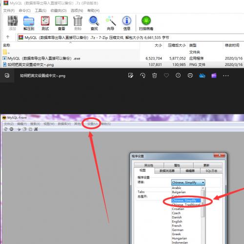Open the Photos gallery icon beside file name
Image resolution: width=244 pixels, height=244 pixels.
7,75
